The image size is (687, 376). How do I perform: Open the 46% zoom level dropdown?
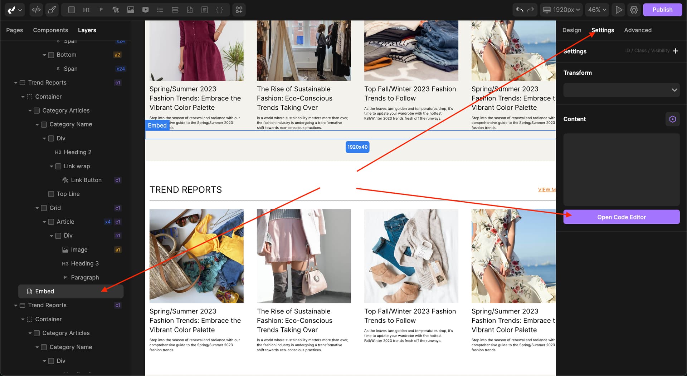coord(597,10)
